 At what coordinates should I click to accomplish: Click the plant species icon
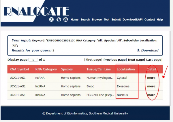pyautogui.click(x=65, y=19)
